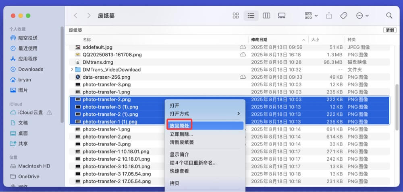
Task: Choose 放回原处 from the context menu
Action: (205, 126)
